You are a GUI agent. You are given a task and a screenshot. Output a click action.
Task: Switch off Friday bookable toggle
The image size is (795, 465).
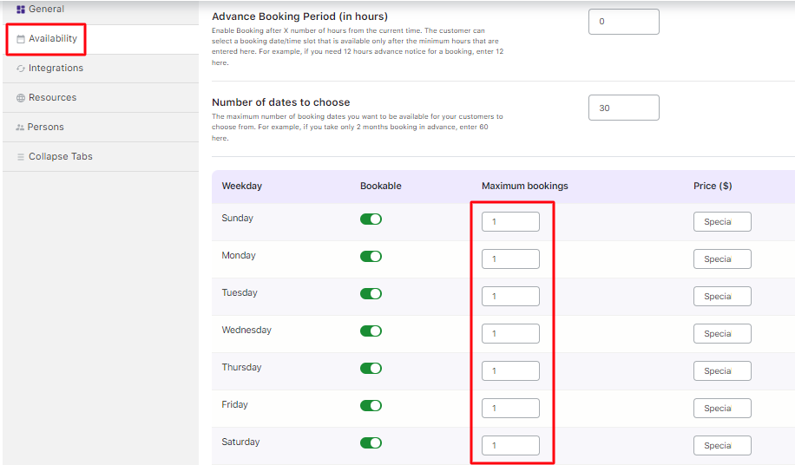point(371,406)
